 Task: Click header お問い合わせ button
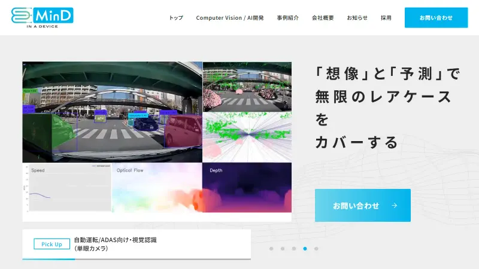(x=436, y=18)
